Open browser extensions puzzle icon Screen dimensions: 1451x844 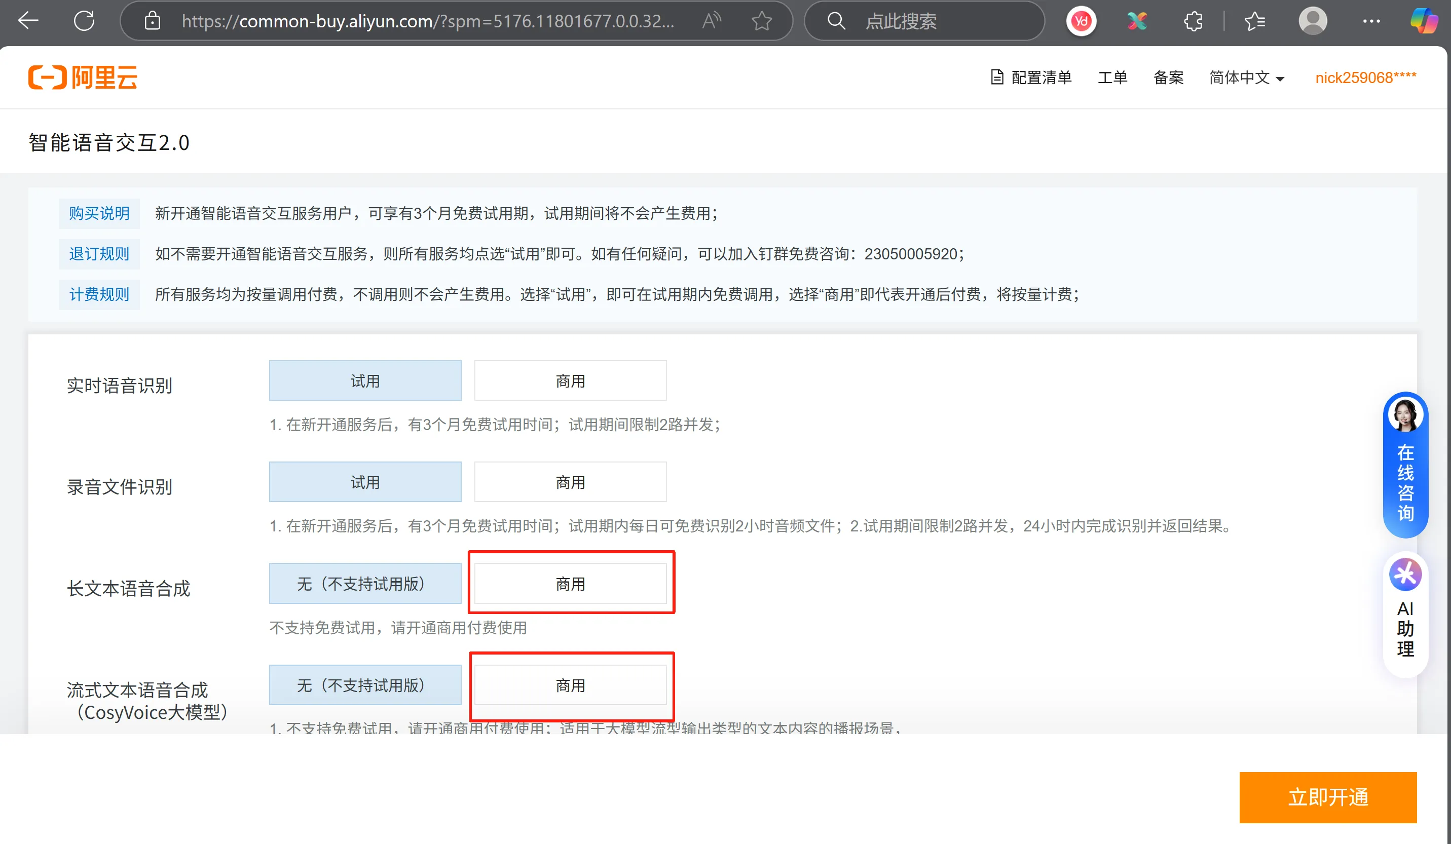pos(1194,21)
